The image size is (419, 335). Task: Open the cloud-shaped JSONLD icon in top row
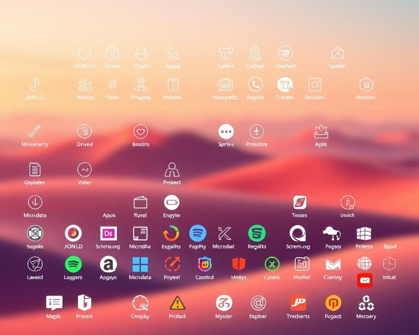85,53
